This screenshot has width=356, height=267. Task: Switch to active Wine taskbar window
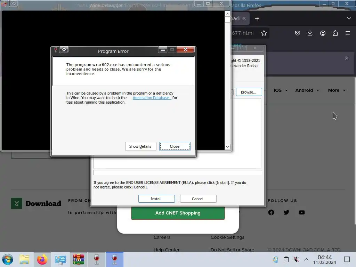tap(115, 259)
